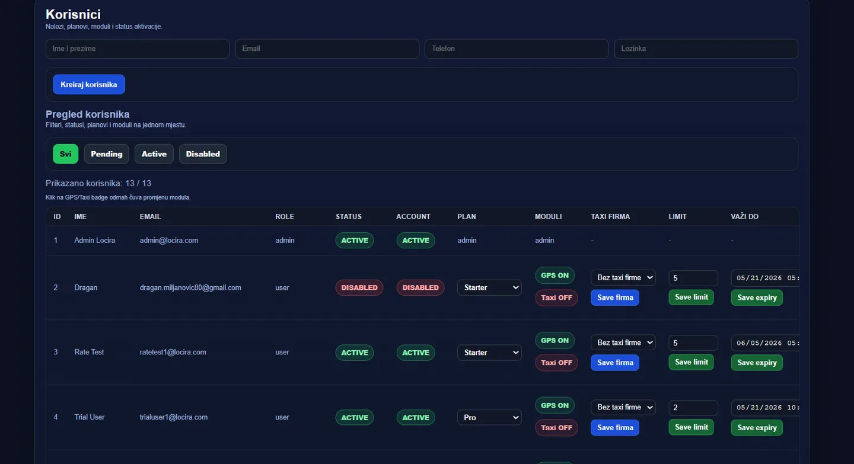Viewport: 854px width, 464px height.
Task: Save limit for Rate Test
Action: (x=691, y=362)
